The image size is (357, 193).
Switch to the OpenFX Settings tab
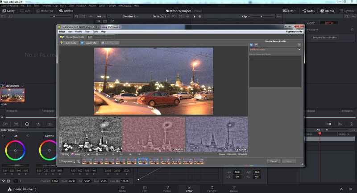click(x=329, y=22)
